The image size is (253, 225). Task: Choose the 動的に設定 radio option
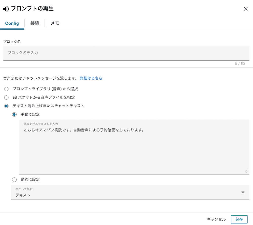14,180
